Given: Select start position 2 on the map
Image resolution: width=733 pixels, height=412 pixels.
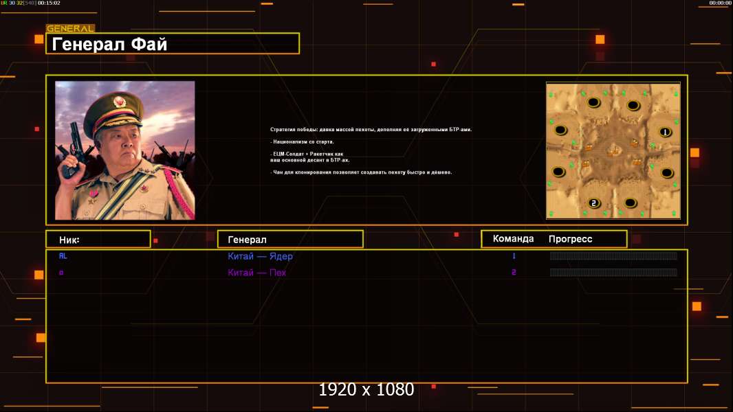Looking at the screenshot, I should 593,203.
